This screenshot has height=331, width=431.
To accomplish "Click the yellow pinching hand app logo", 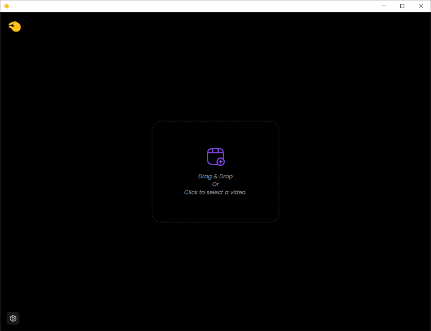I will coord(15,27).
